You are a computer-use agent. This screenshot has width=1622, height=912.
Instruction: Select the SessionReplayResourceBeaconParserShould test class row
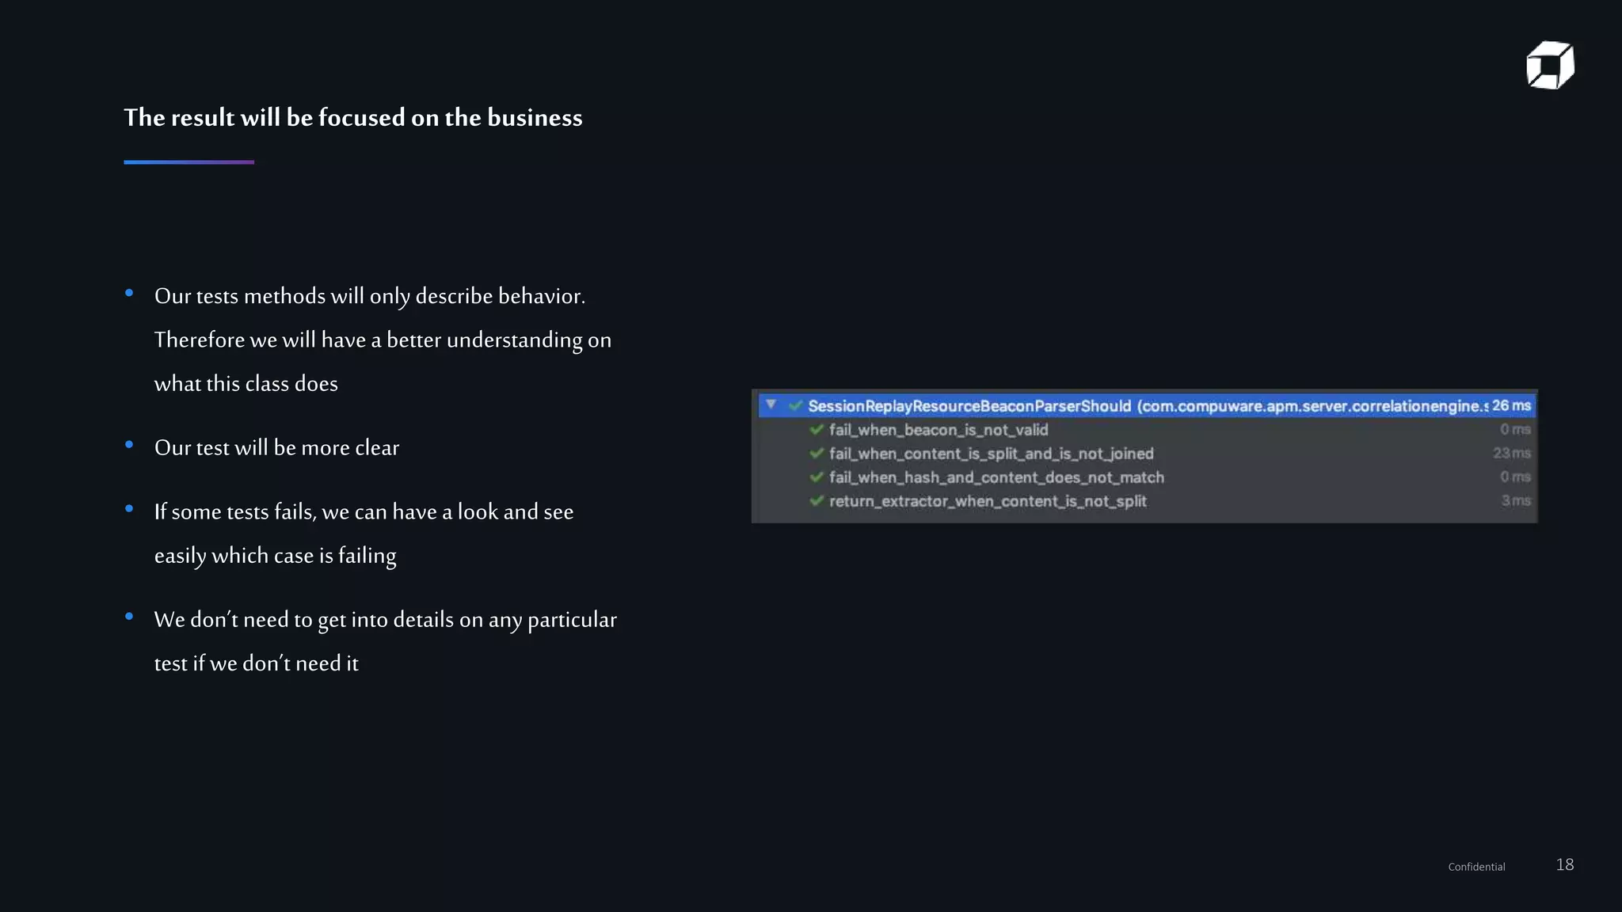point(969,406)
